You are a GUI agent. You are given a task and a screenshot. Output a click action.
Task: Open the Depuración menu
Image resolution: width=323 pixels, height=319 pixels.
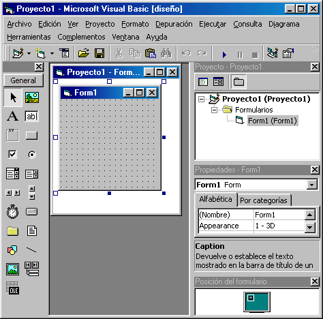click(x=174, y=24)
